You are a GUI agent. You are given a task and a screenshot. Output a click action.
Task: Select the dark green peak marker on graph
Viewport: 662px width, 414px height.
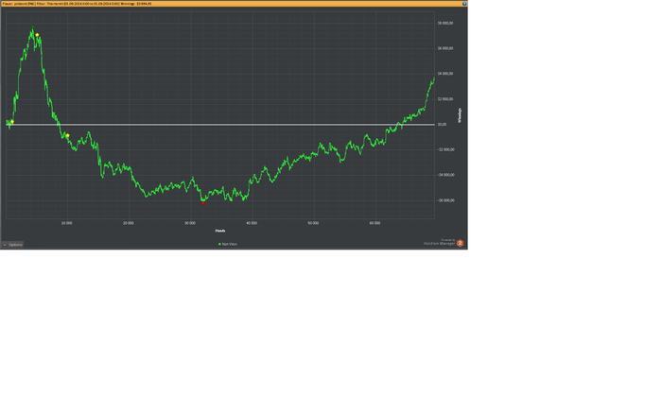pyautogui.click(x=33, y=27)
